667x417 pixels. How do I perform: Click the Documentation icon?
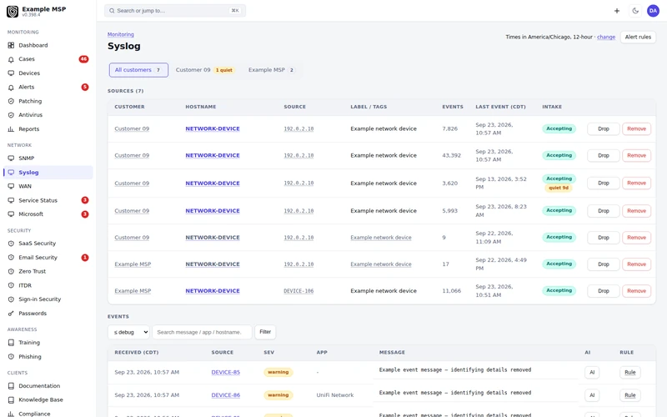pos(11,386)
